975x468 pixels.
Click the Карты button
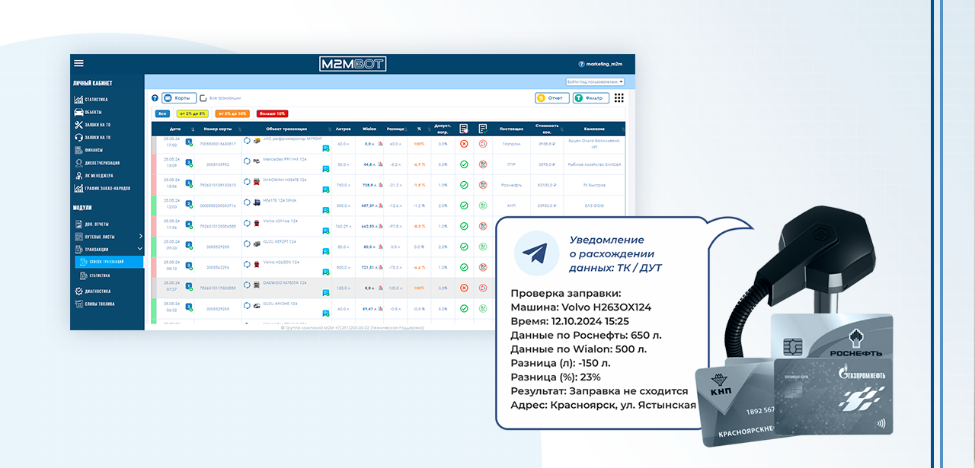179,98
